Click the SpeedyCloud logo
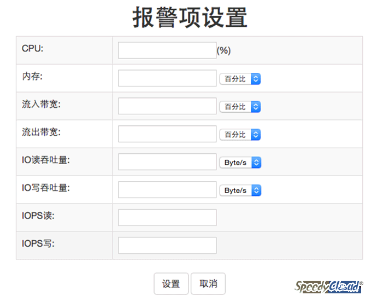 point(329,287)
